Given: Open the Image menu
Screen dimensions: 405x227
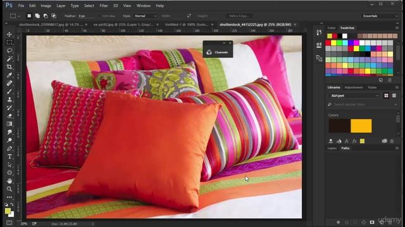Looking at the screenshot, I should 46,6.
